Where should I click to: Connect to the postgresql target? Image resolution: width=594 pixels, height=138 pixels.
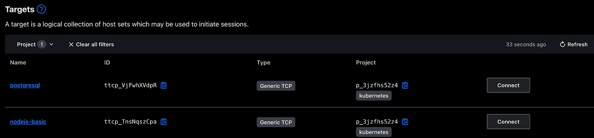coord(508,85)
